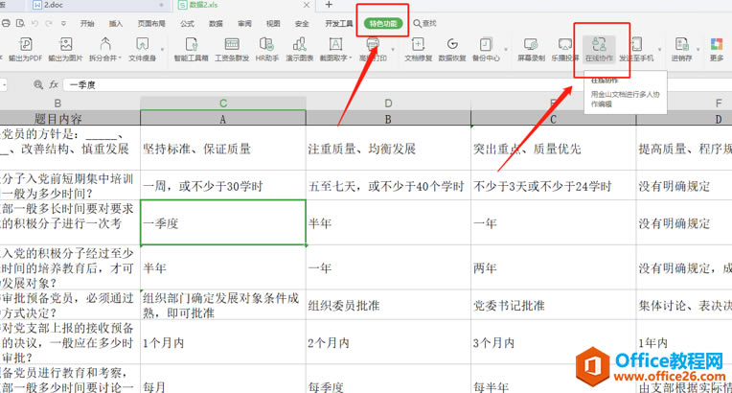The width and height of the screenshot is (732, 393).
Task: Expand the 拆分合并 dropdown arrow
Action: tap(120, 58)
